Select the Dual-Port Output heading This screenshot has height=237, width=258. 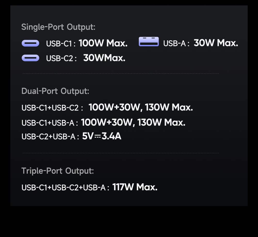[x=55, y=91]
